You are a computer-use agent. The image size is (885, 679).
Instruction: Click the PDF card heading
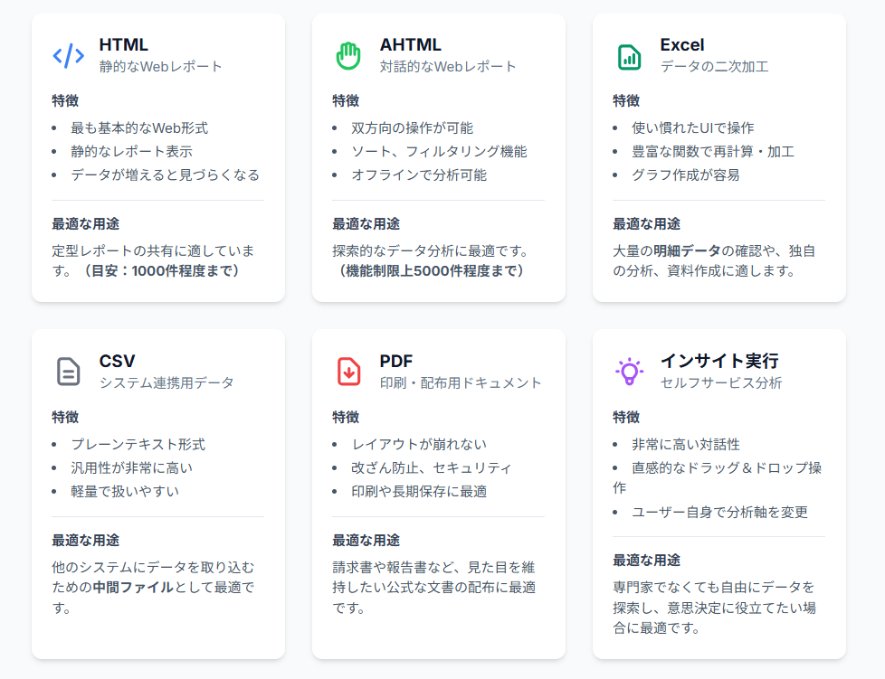pos(396,361)
